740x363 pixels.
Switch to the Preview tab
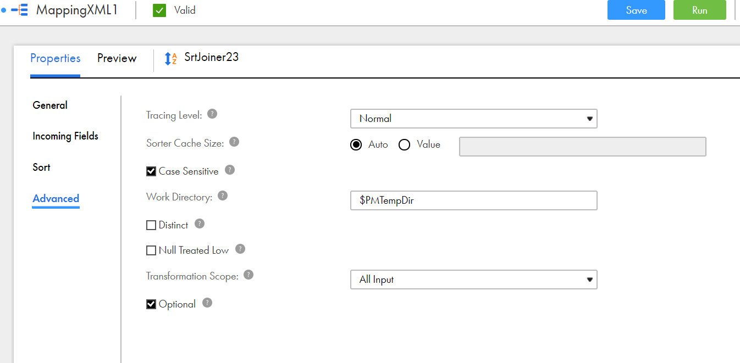(117, 58)
